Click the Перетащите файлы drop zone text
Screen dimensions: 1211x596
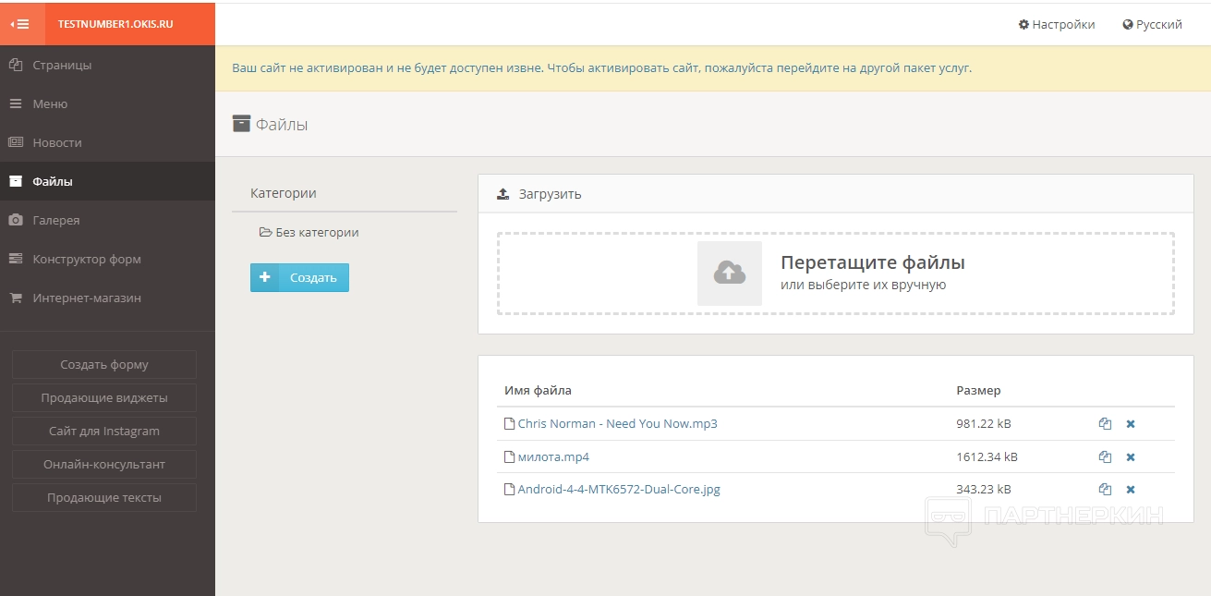click(x=873, y=263)
